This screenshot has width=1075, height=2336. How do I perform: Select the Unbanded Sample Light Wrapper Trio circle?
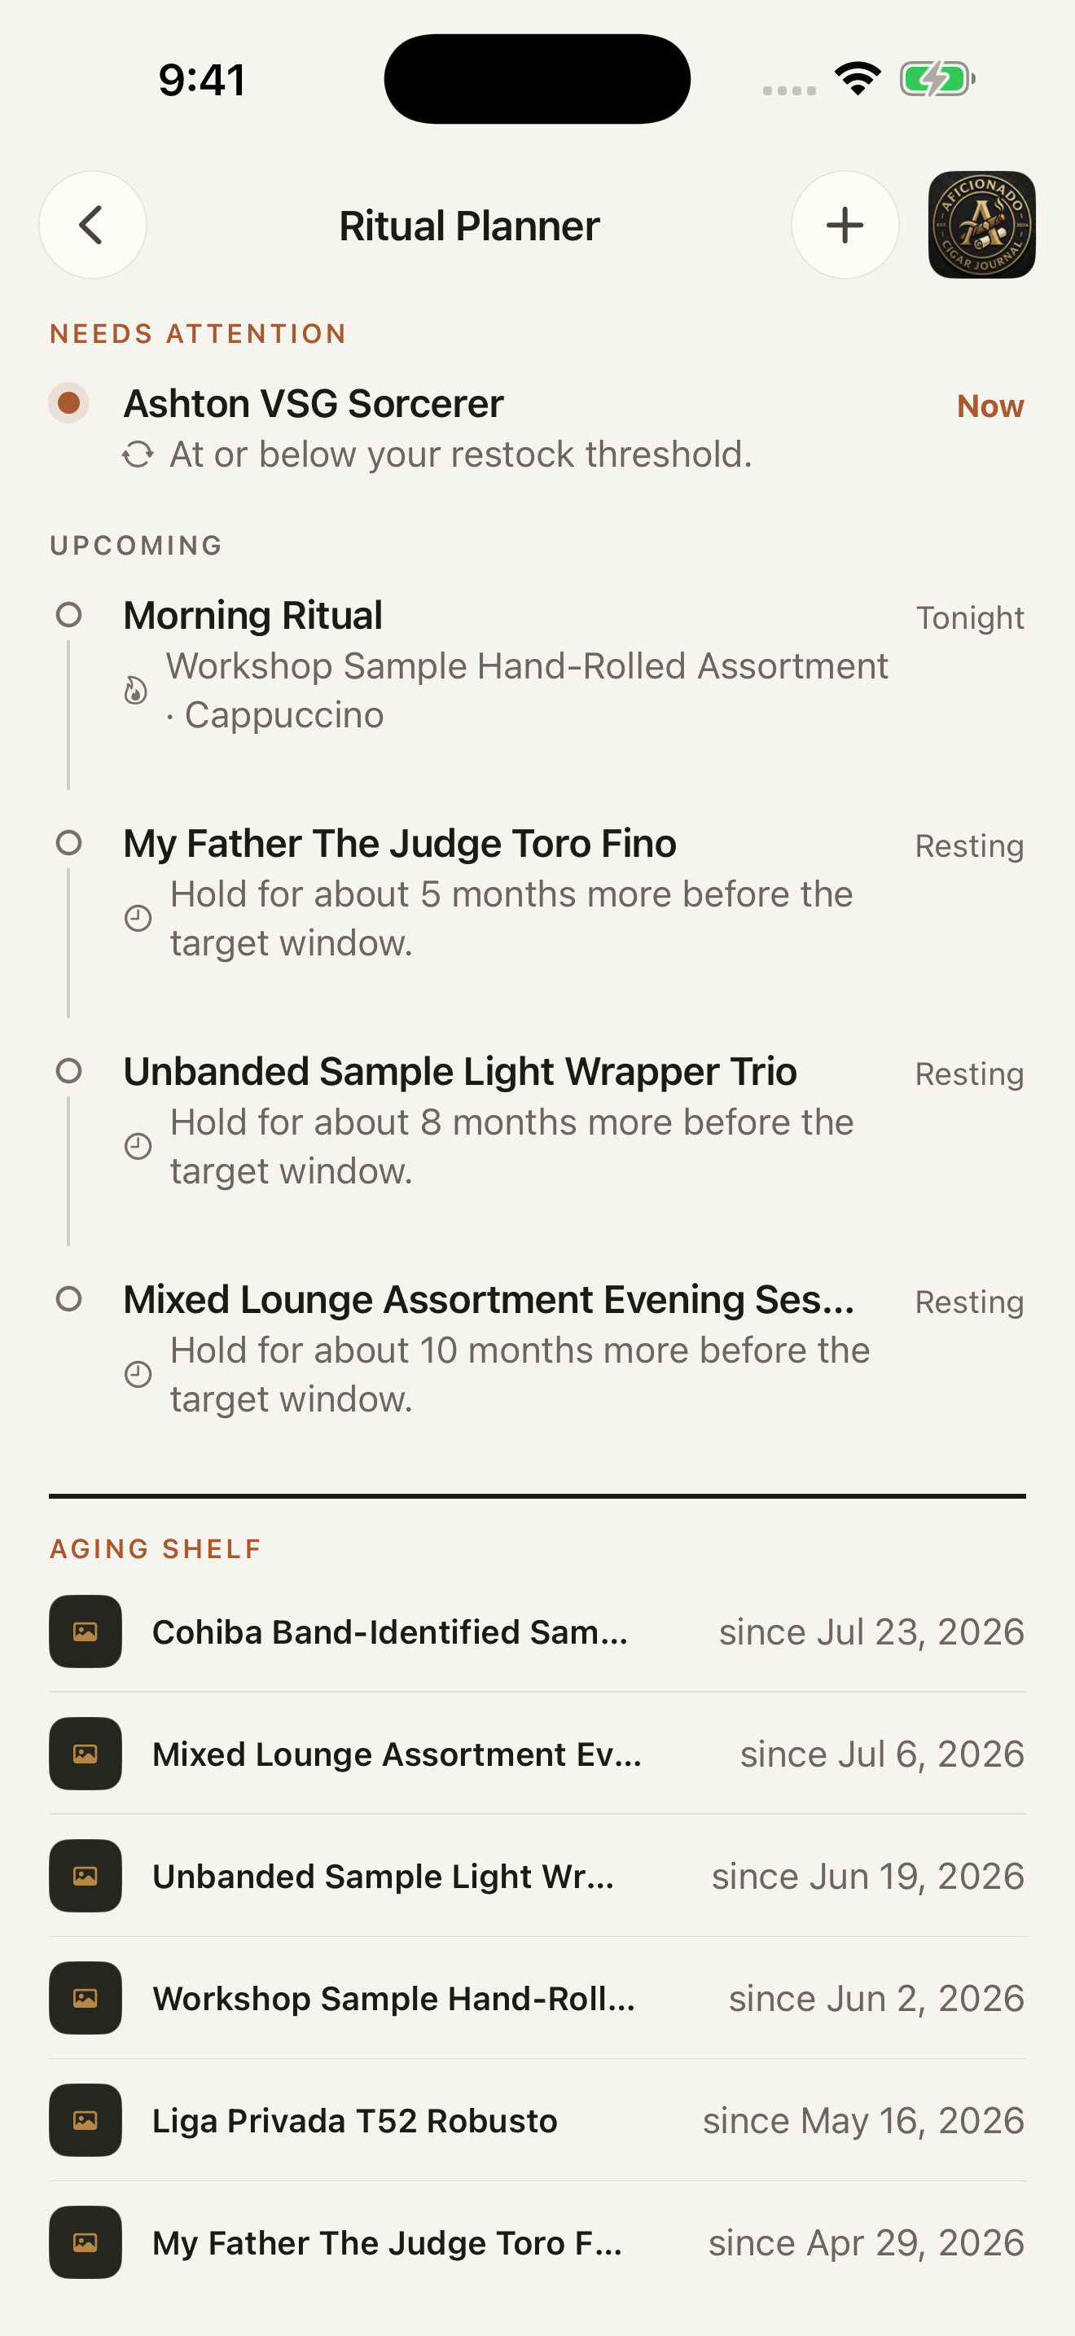(69, 1071)
